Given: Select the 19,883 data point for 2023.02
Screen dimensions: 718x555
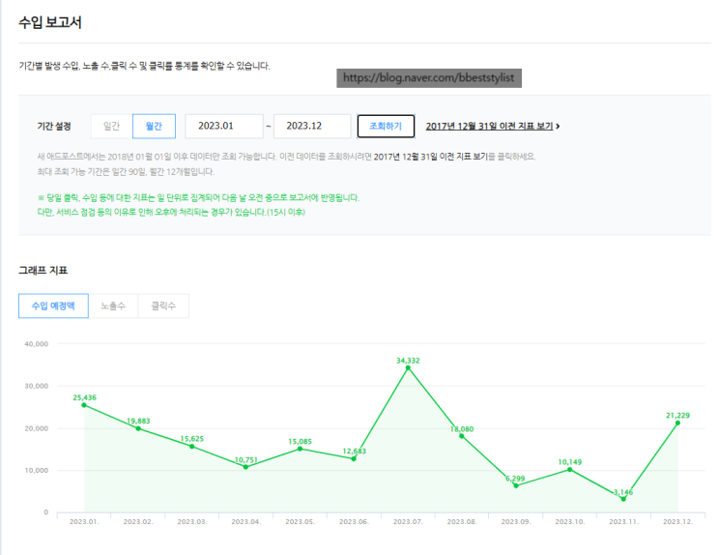Looking at the screenshot, I should tap(138, 428).
